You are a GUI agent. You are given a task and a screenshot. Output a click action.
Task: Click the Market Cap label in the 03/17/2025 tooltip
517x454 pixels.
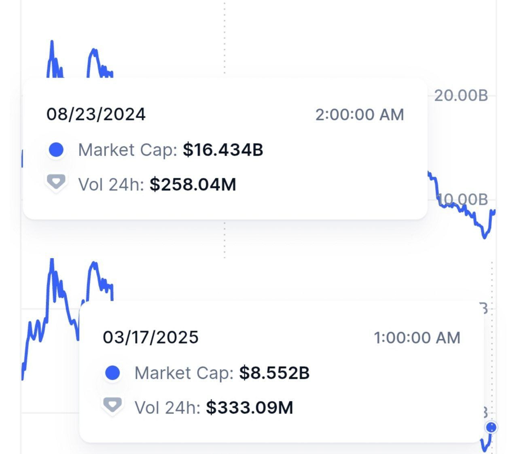click(x=184, y=373)
